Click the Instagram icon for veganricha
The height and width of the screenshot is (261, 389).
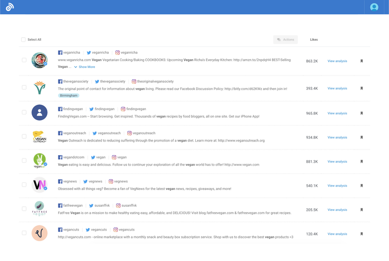click(117, 53)
